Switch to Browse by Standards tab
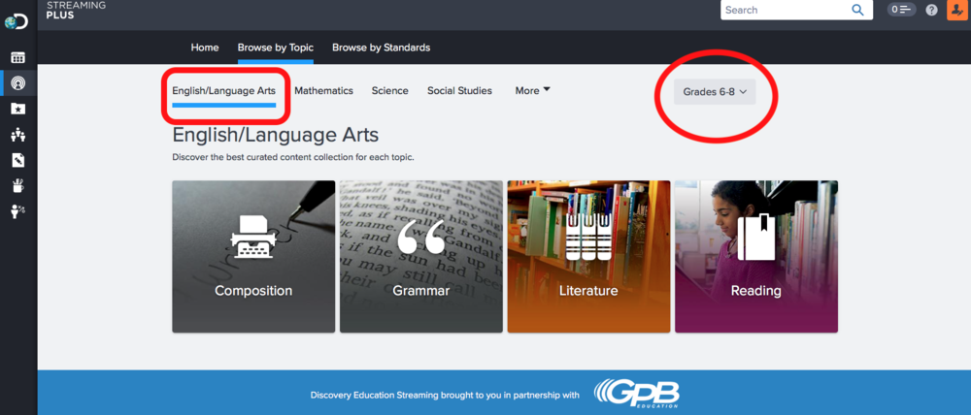The height and width of the screenshot is (415, 971). click(x=381, y=48)
